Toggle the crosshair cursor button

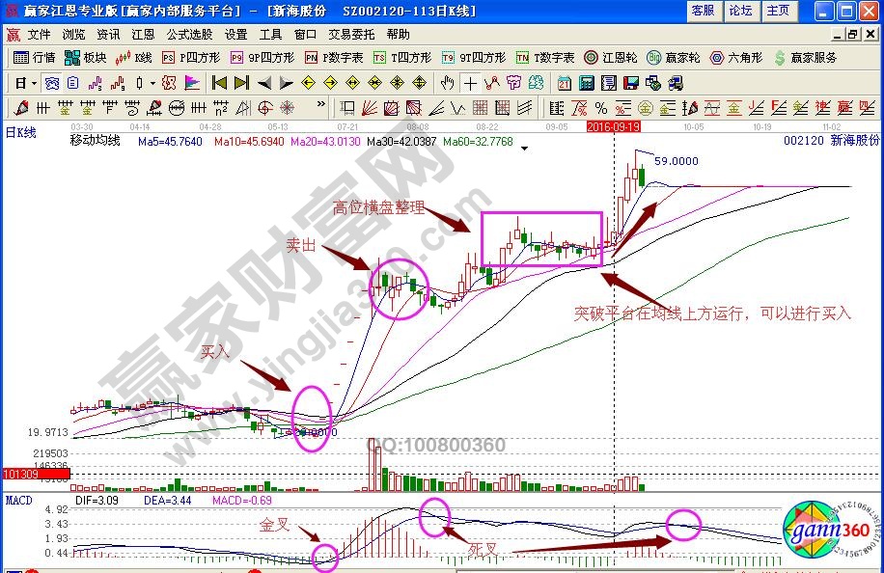pyautogui.click(x=470, y=83)
